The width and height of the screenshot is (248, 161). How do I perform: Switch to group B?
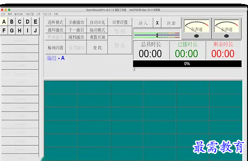click(x=12, y=22)
